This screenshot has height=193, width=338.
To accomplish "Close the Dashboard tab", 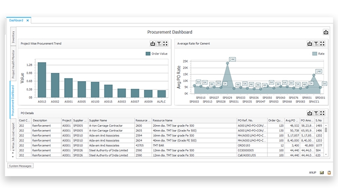I will [28, 20].
